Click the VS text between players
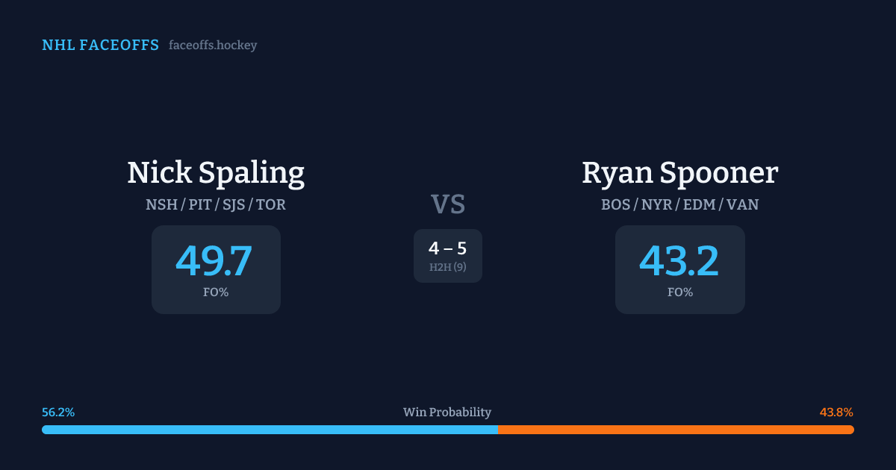This screenshot has width=896, height=470. pos(448,204)
